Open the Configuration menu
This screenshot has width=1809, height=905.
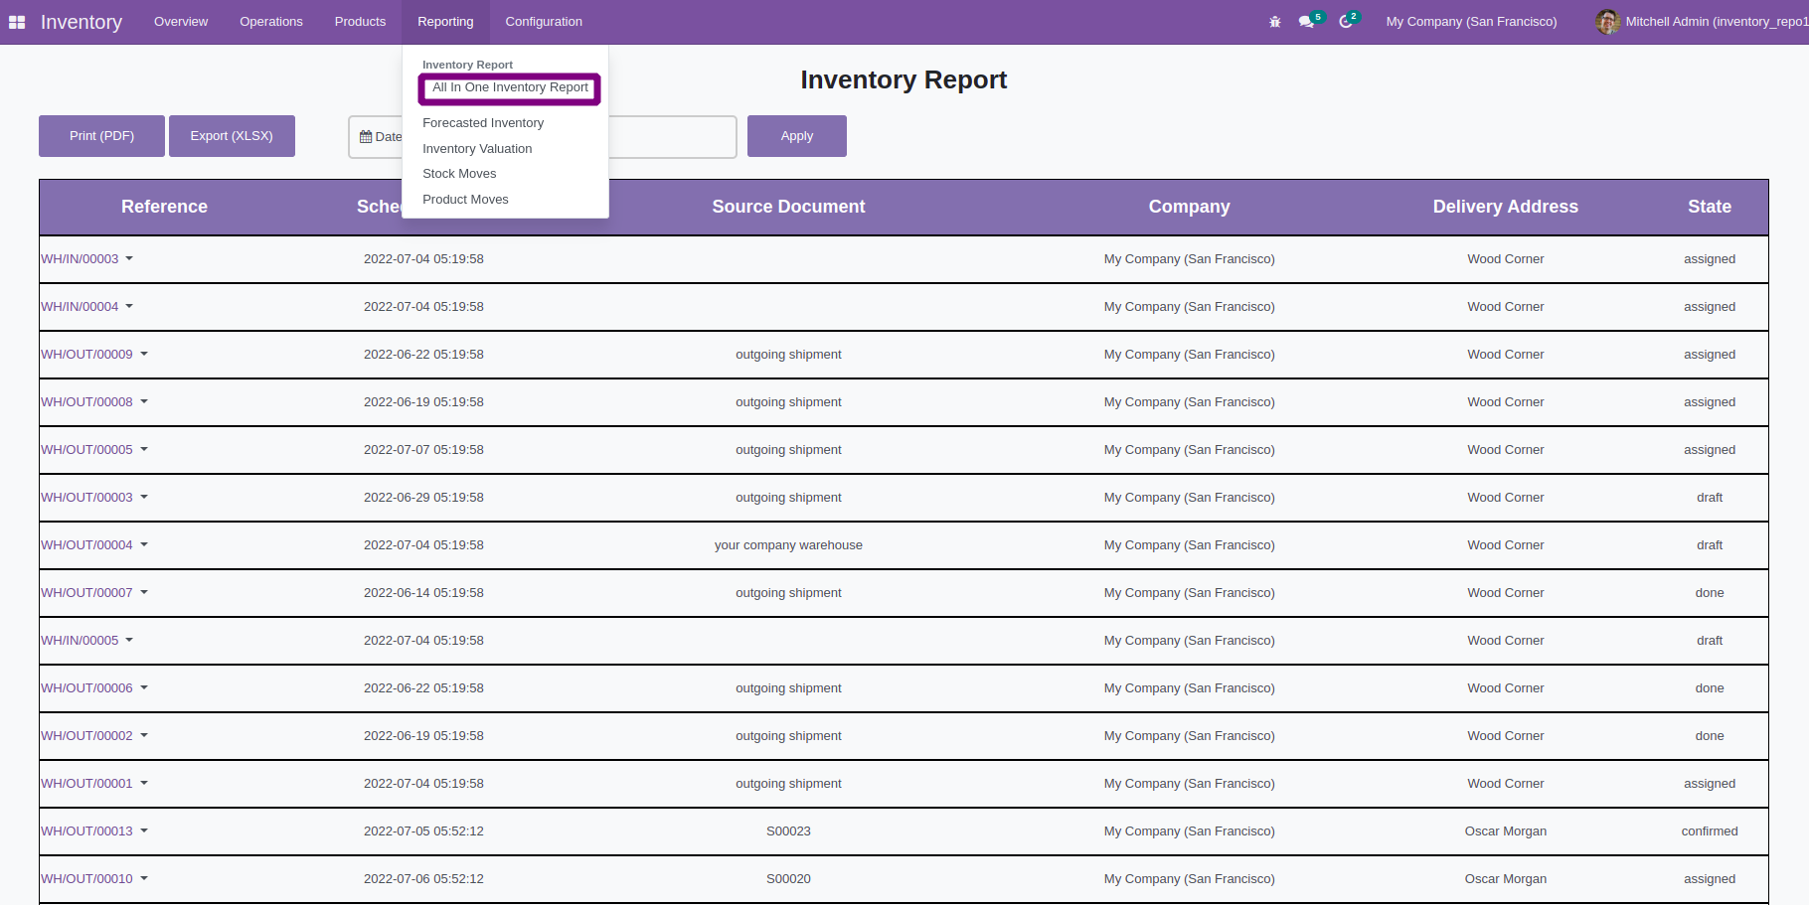click(x=544, y=22)
